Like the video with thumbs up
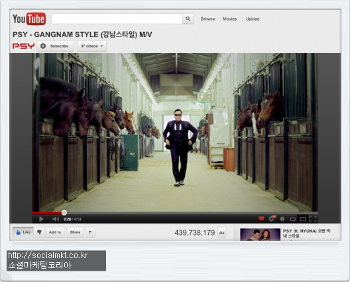This screenshot has height=282, width=350. 23,232
